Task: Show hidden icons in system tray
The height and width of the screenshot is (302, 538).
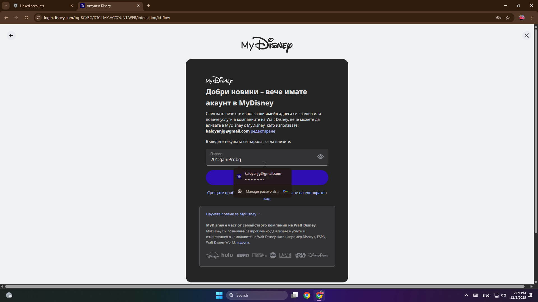Action: [x=466, y=295]
